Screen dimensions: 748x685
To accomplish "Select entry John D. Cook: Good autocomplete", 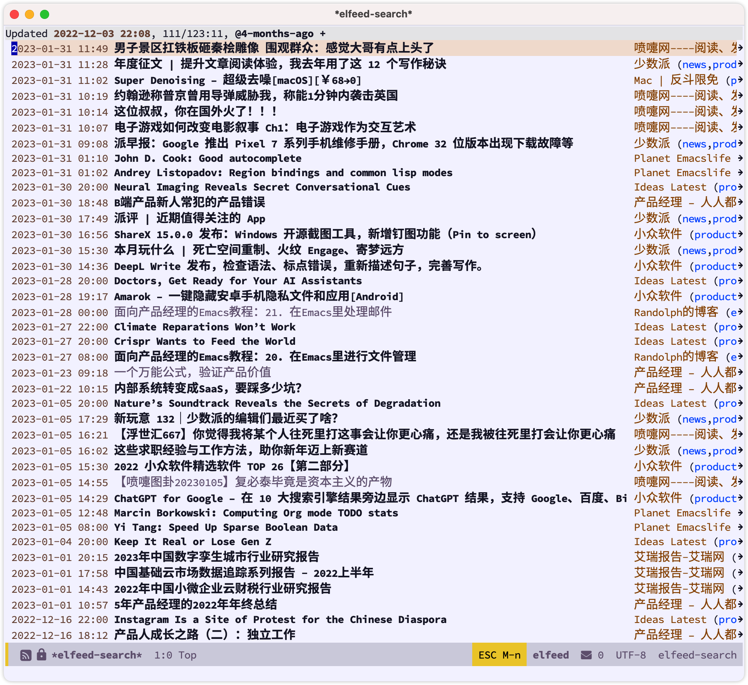I will coord(208,158).
